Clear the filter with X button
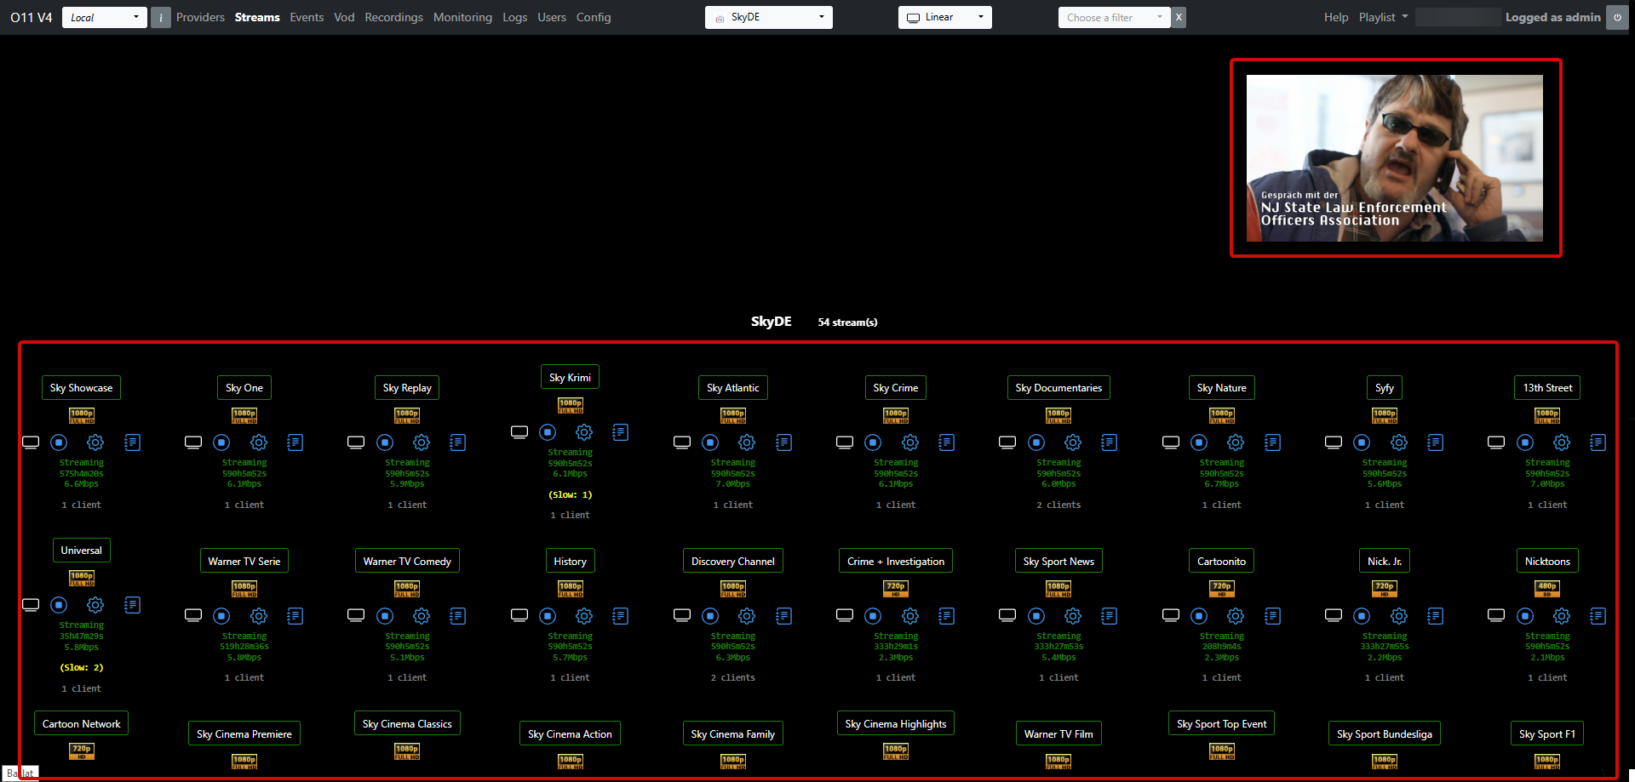Image resolution: width=1635 pixels, height=782 pixels. pyautogui.click(x=1179, y=17)
